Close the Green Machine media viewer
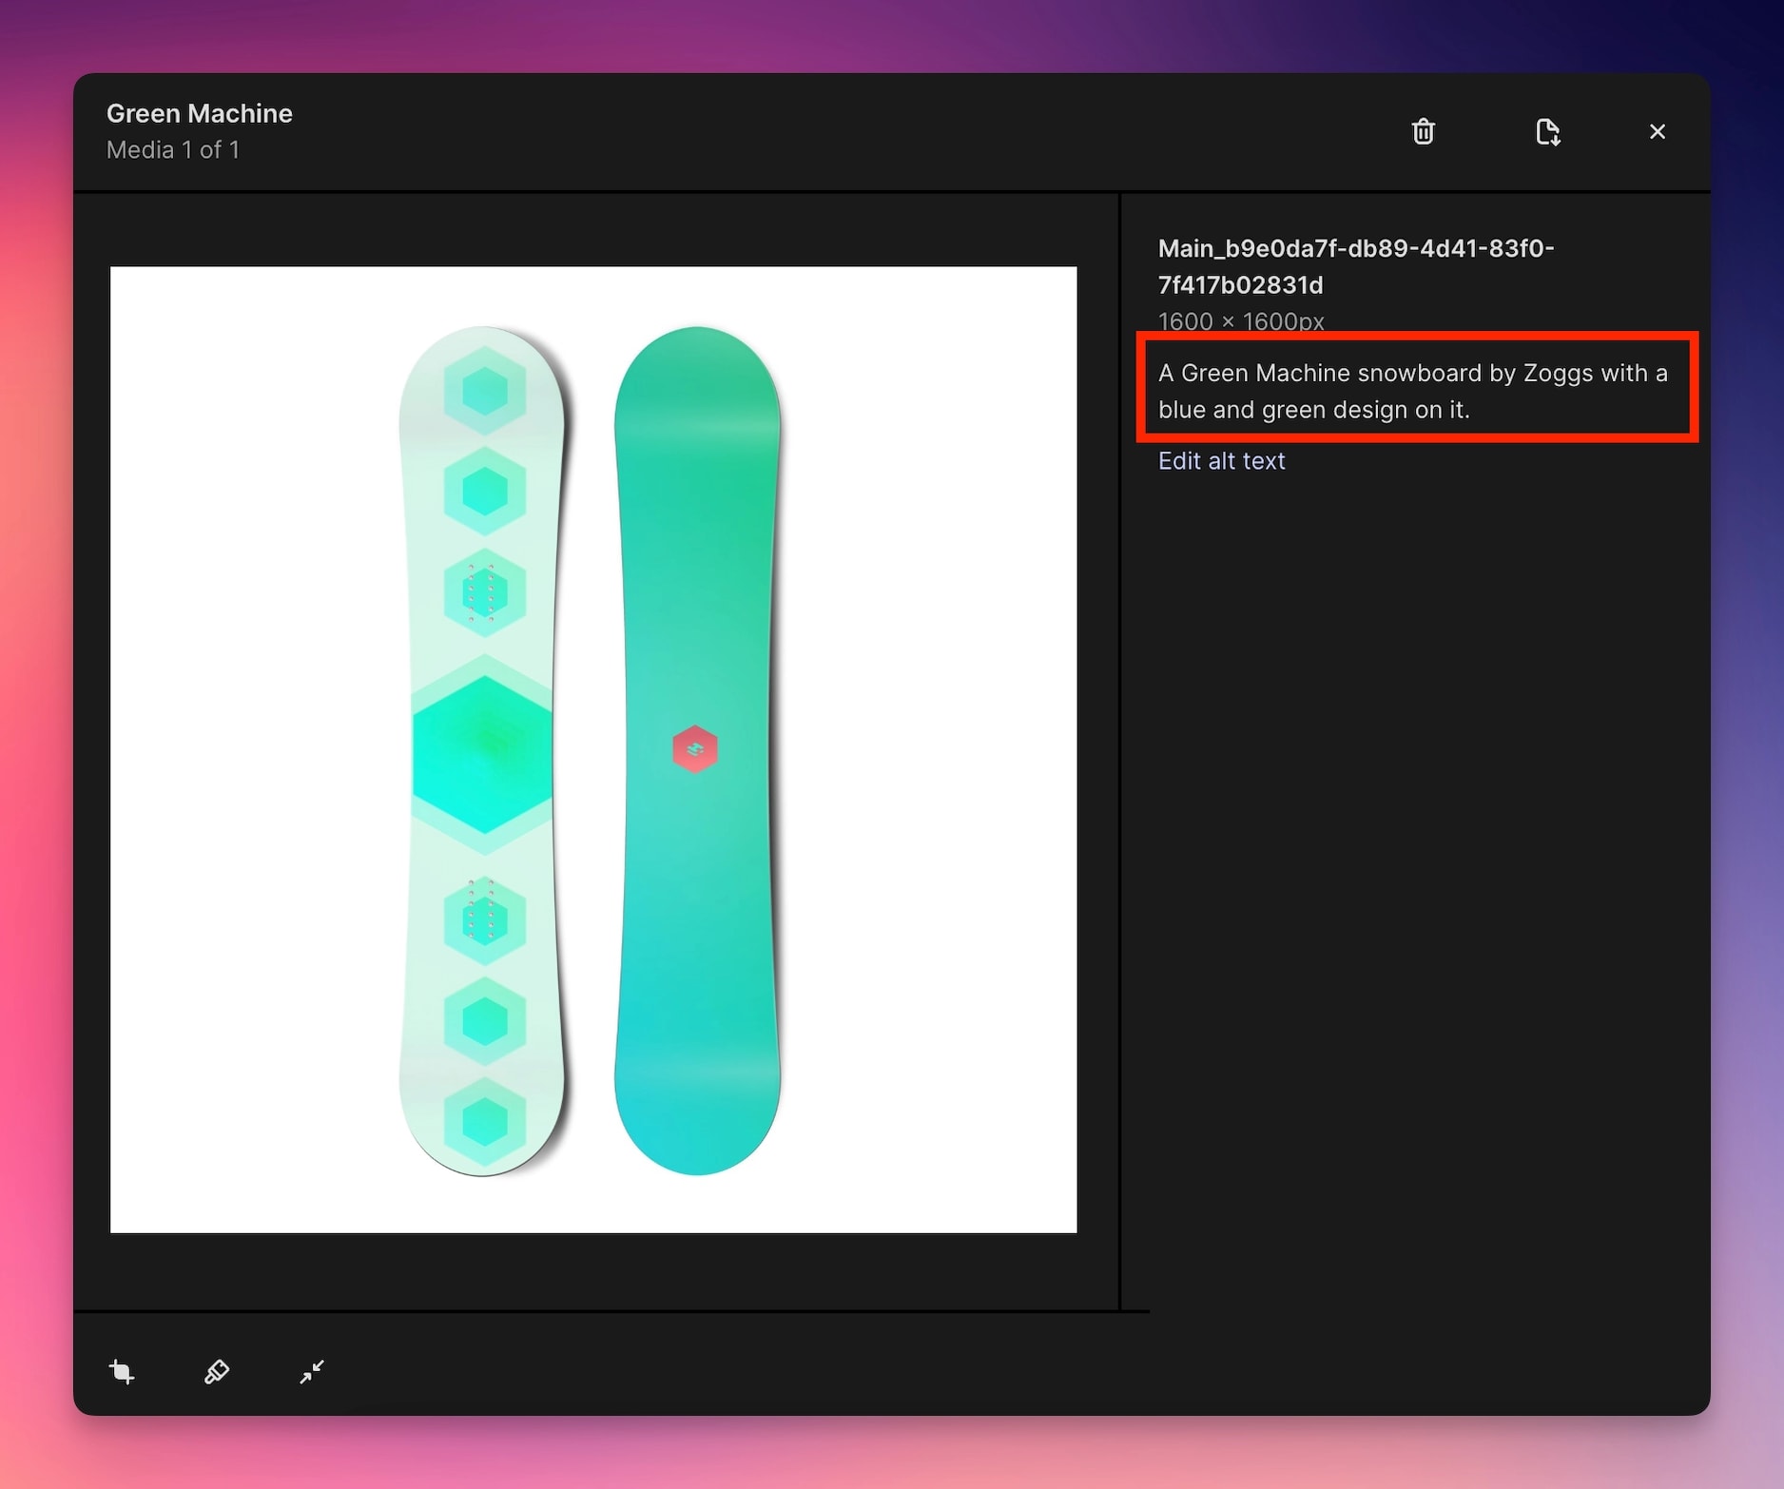The height and width of the screenshot is (1489, 1784). pyautogui.click(x=1657, y=131)
